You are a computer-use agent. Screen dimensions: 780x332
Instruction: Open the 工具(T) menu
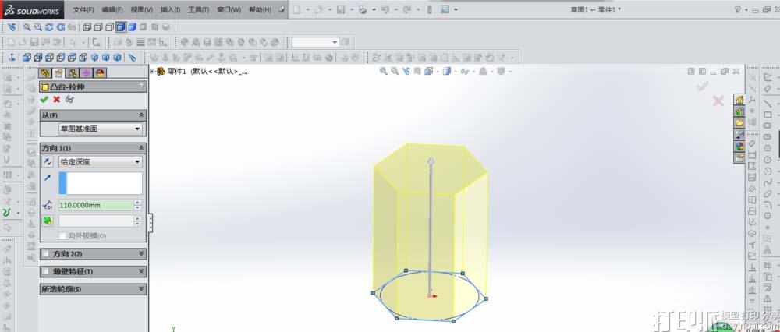pos(198,10)
